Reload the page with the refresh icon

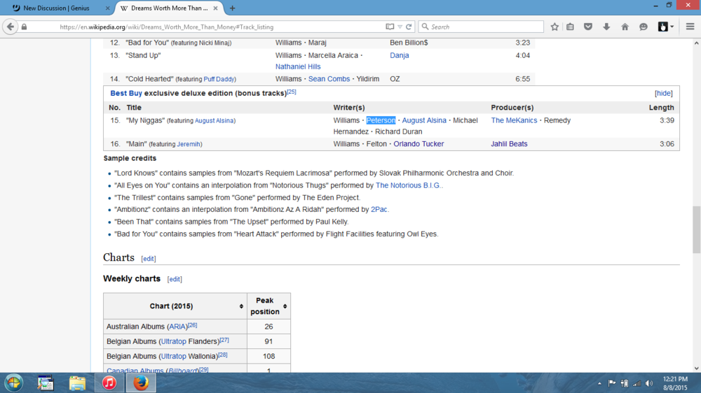click(x=409, y=27)
